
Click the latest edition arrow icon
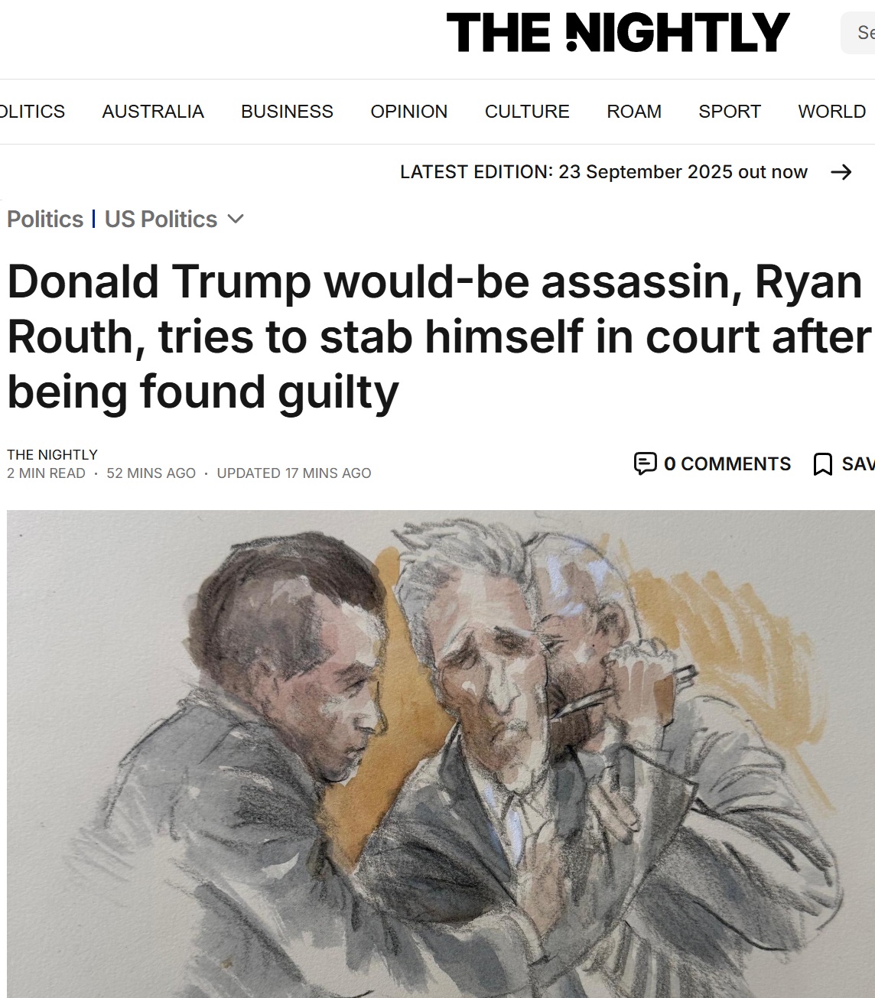(841, 172)
